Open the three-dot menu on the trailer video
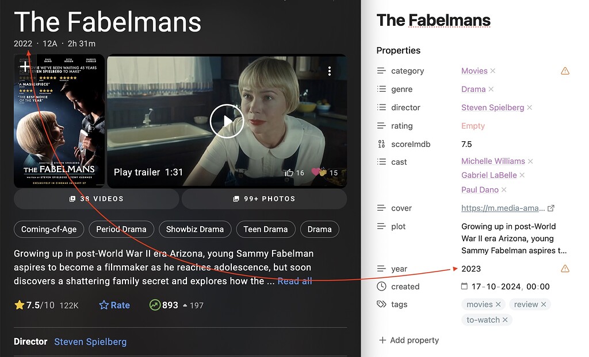Viewport: 589px width, 357px height. (330, 70)
